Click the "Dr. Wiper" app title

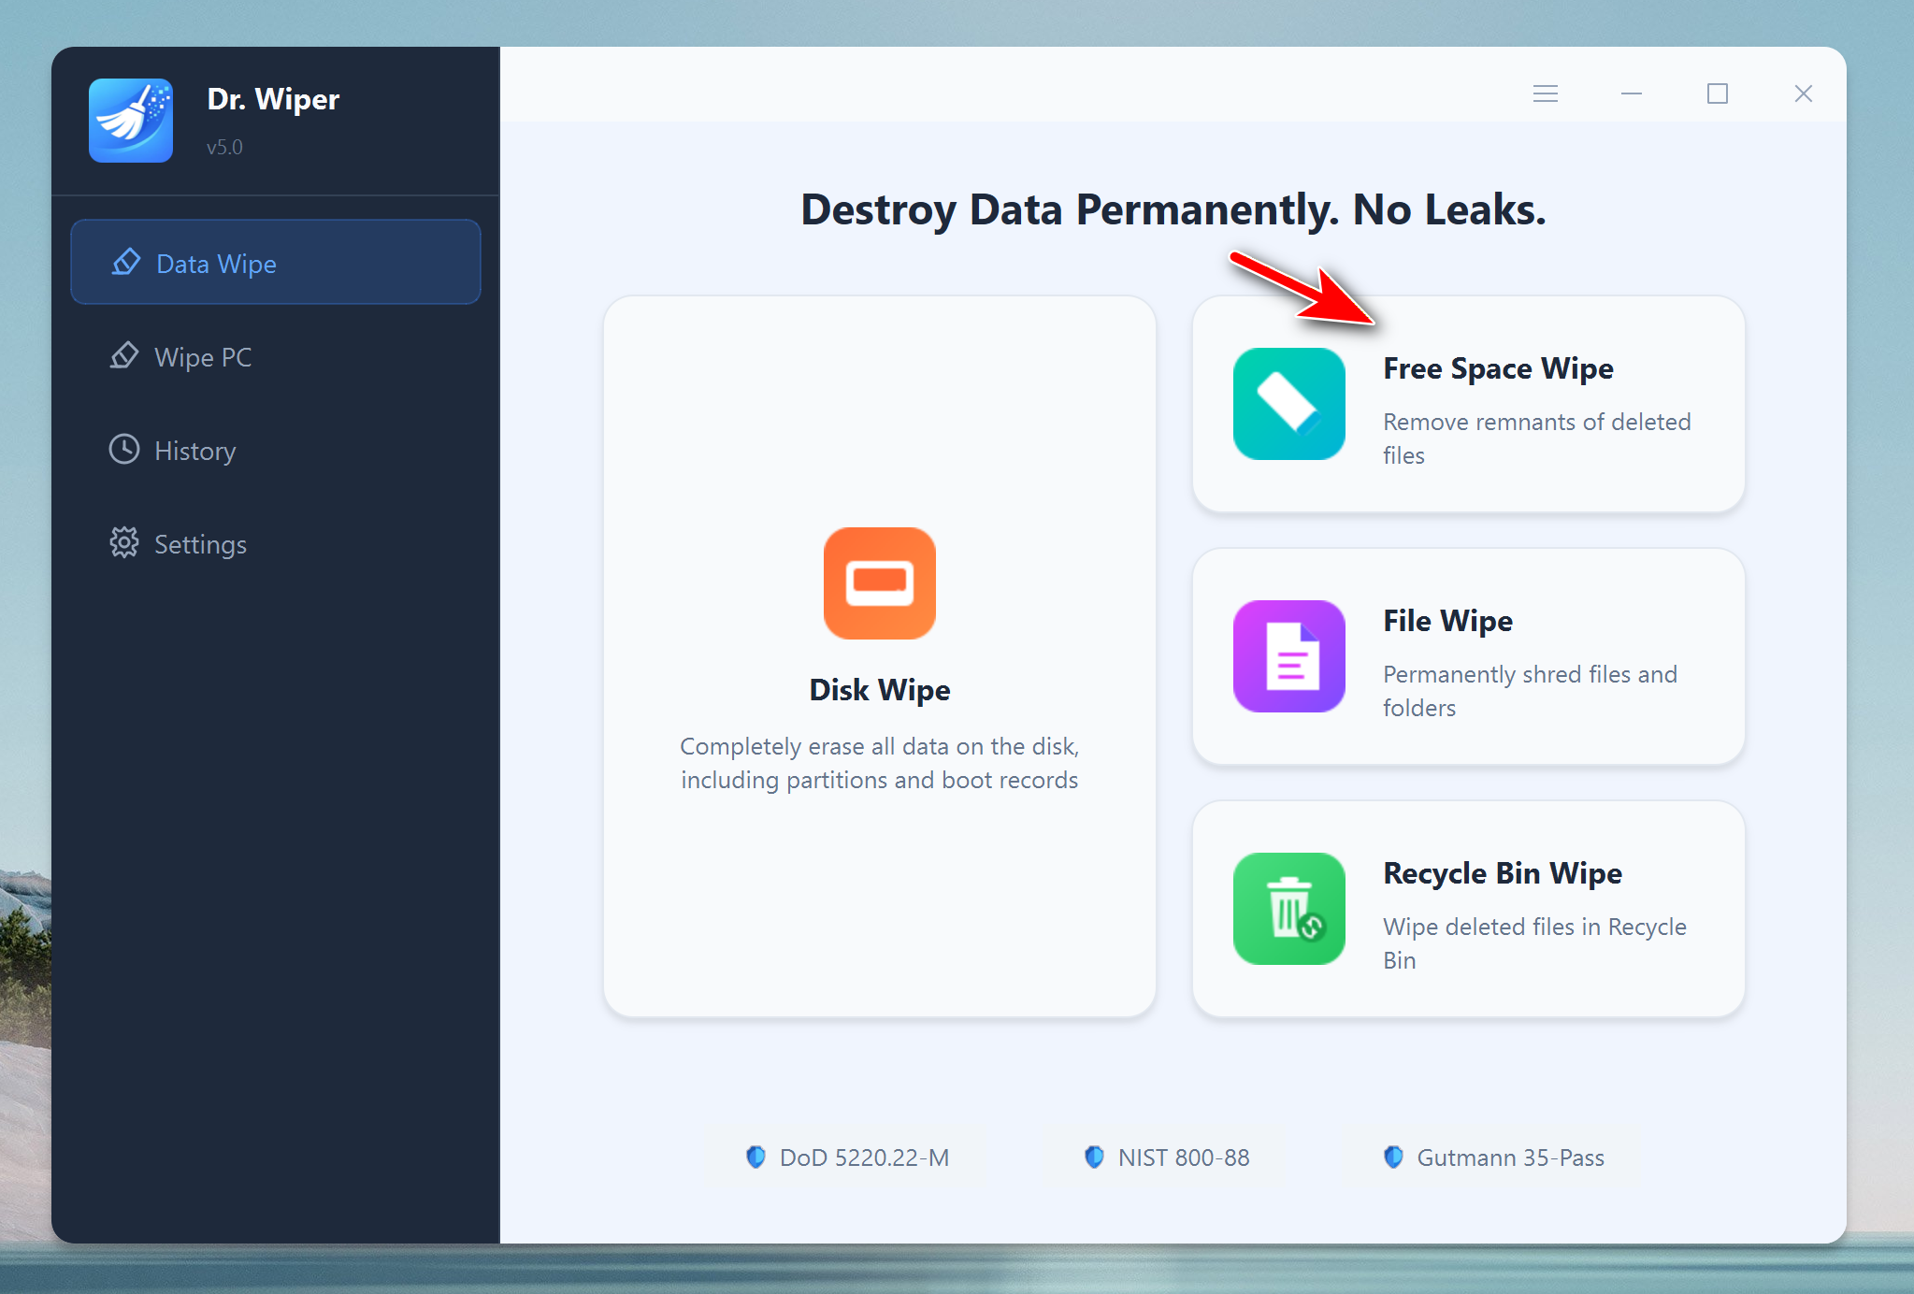pyautogui.click(x=273, y=99)
